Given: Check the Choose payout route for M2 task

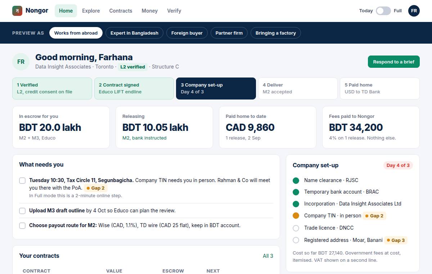Looking at the screenshot, I should (22, 226).
